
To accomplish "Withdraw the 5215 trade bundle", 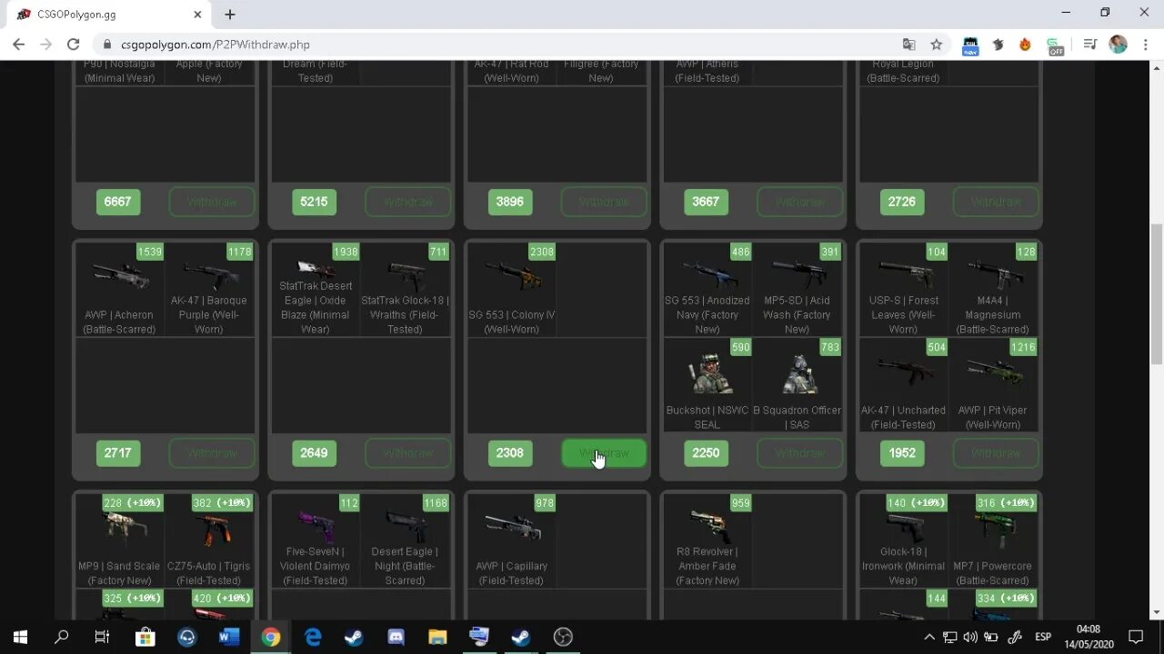I will (x=408, y=202).
